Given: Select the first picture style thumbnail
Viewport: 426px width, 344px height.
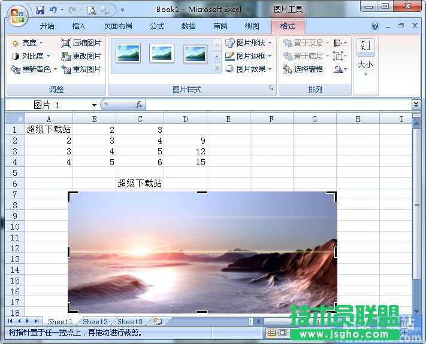Looking at the screenshot, I should (x=128, y=53).
